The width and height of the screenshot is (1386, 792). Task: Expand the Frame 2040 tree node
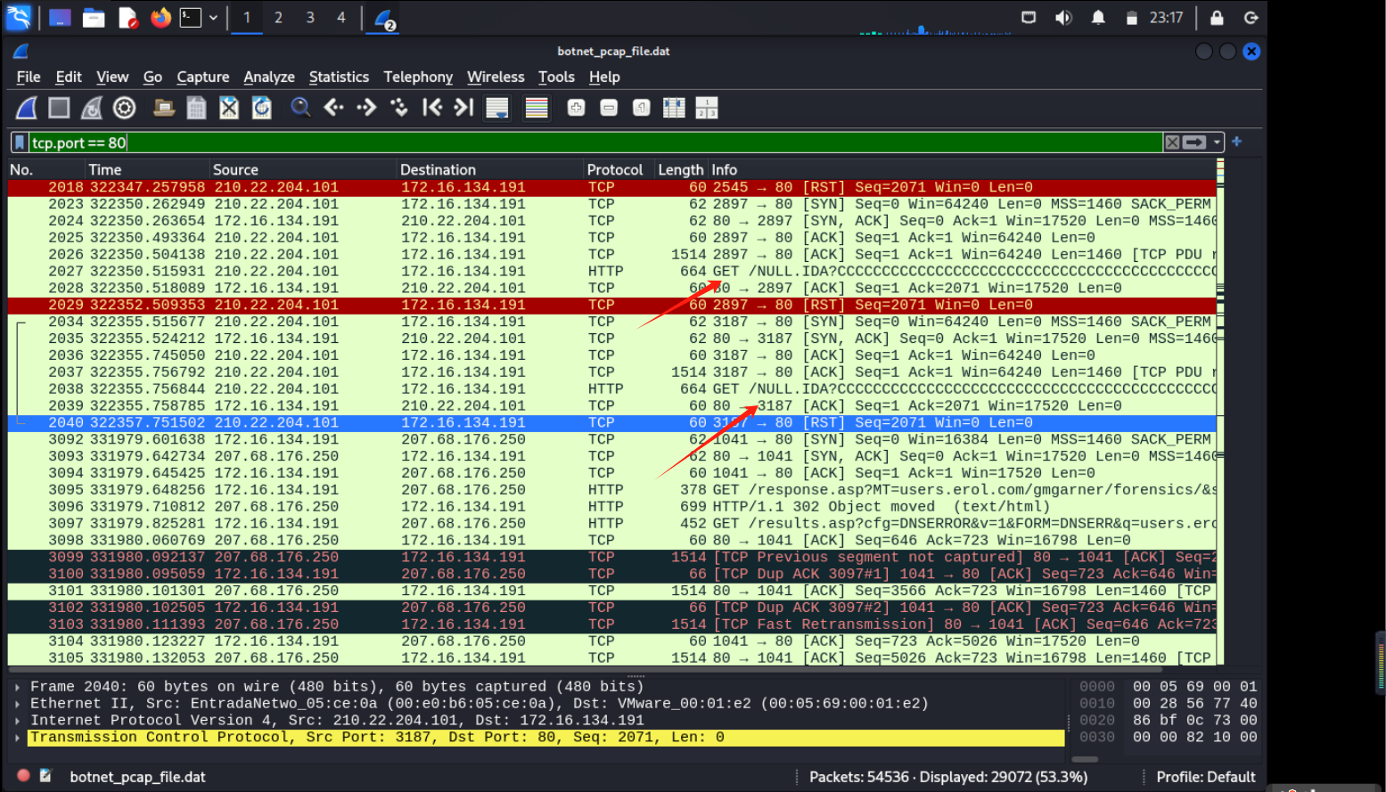[x=17, y=687]
